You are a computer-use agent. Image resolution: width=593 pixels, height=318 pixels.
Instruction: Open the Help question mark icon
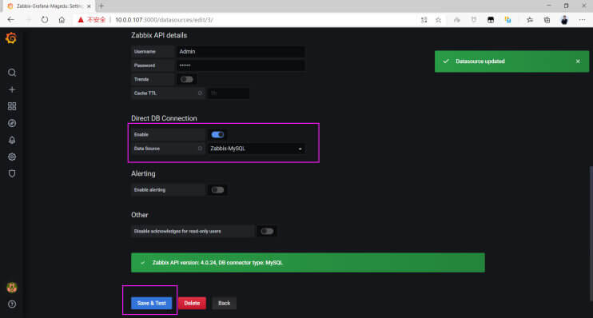point(12,304)
